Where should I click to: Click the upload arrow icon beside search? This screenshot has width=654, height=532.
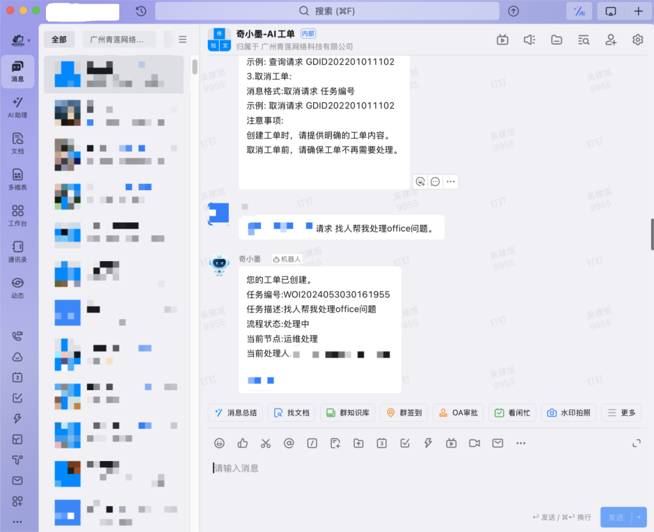point(514,12)
